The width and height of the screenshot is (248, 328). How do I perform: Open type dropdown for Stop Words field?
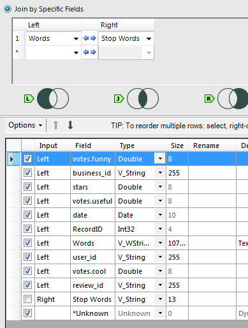[160, 299]
